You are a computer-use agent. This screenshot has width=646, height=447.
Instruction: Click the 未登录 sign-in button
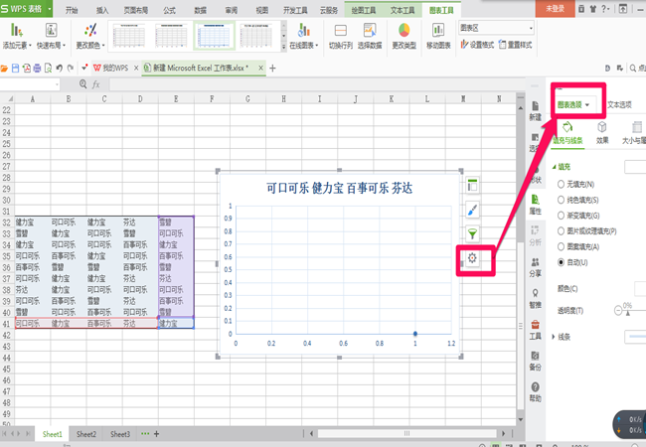(555, 9)
